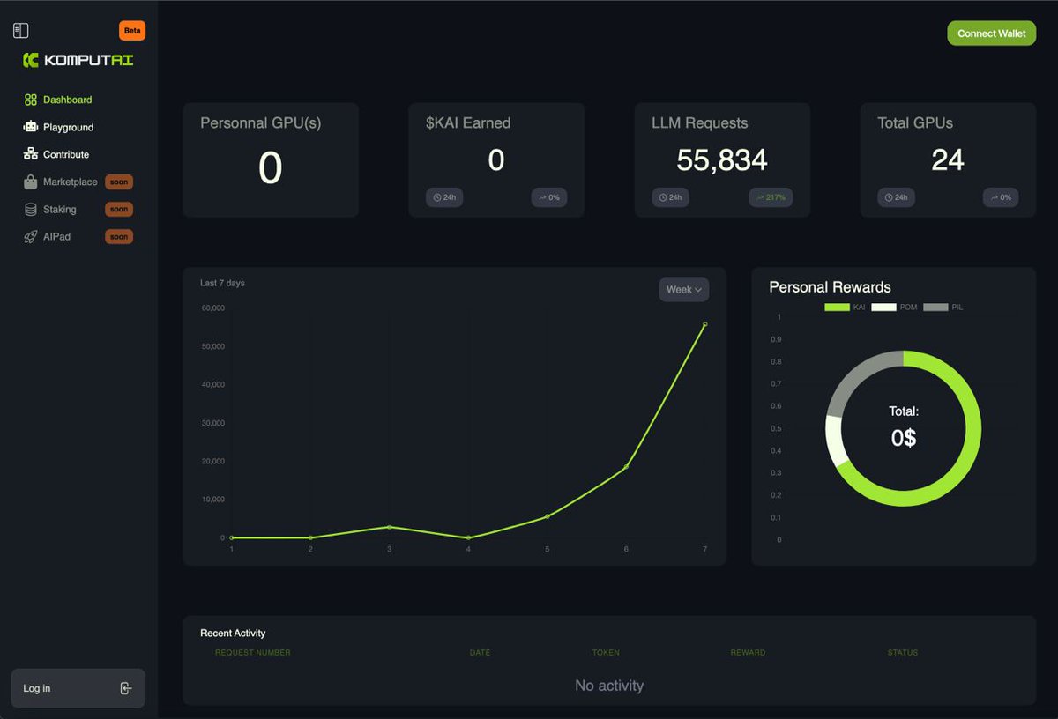
Task: Click the Staking coins icon
Action: 31,210
